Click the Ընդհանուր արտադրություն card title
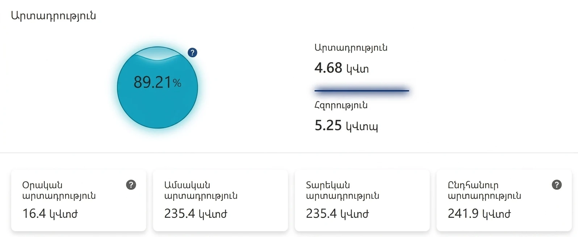The image size is (578, 237). tap(484, 190)
